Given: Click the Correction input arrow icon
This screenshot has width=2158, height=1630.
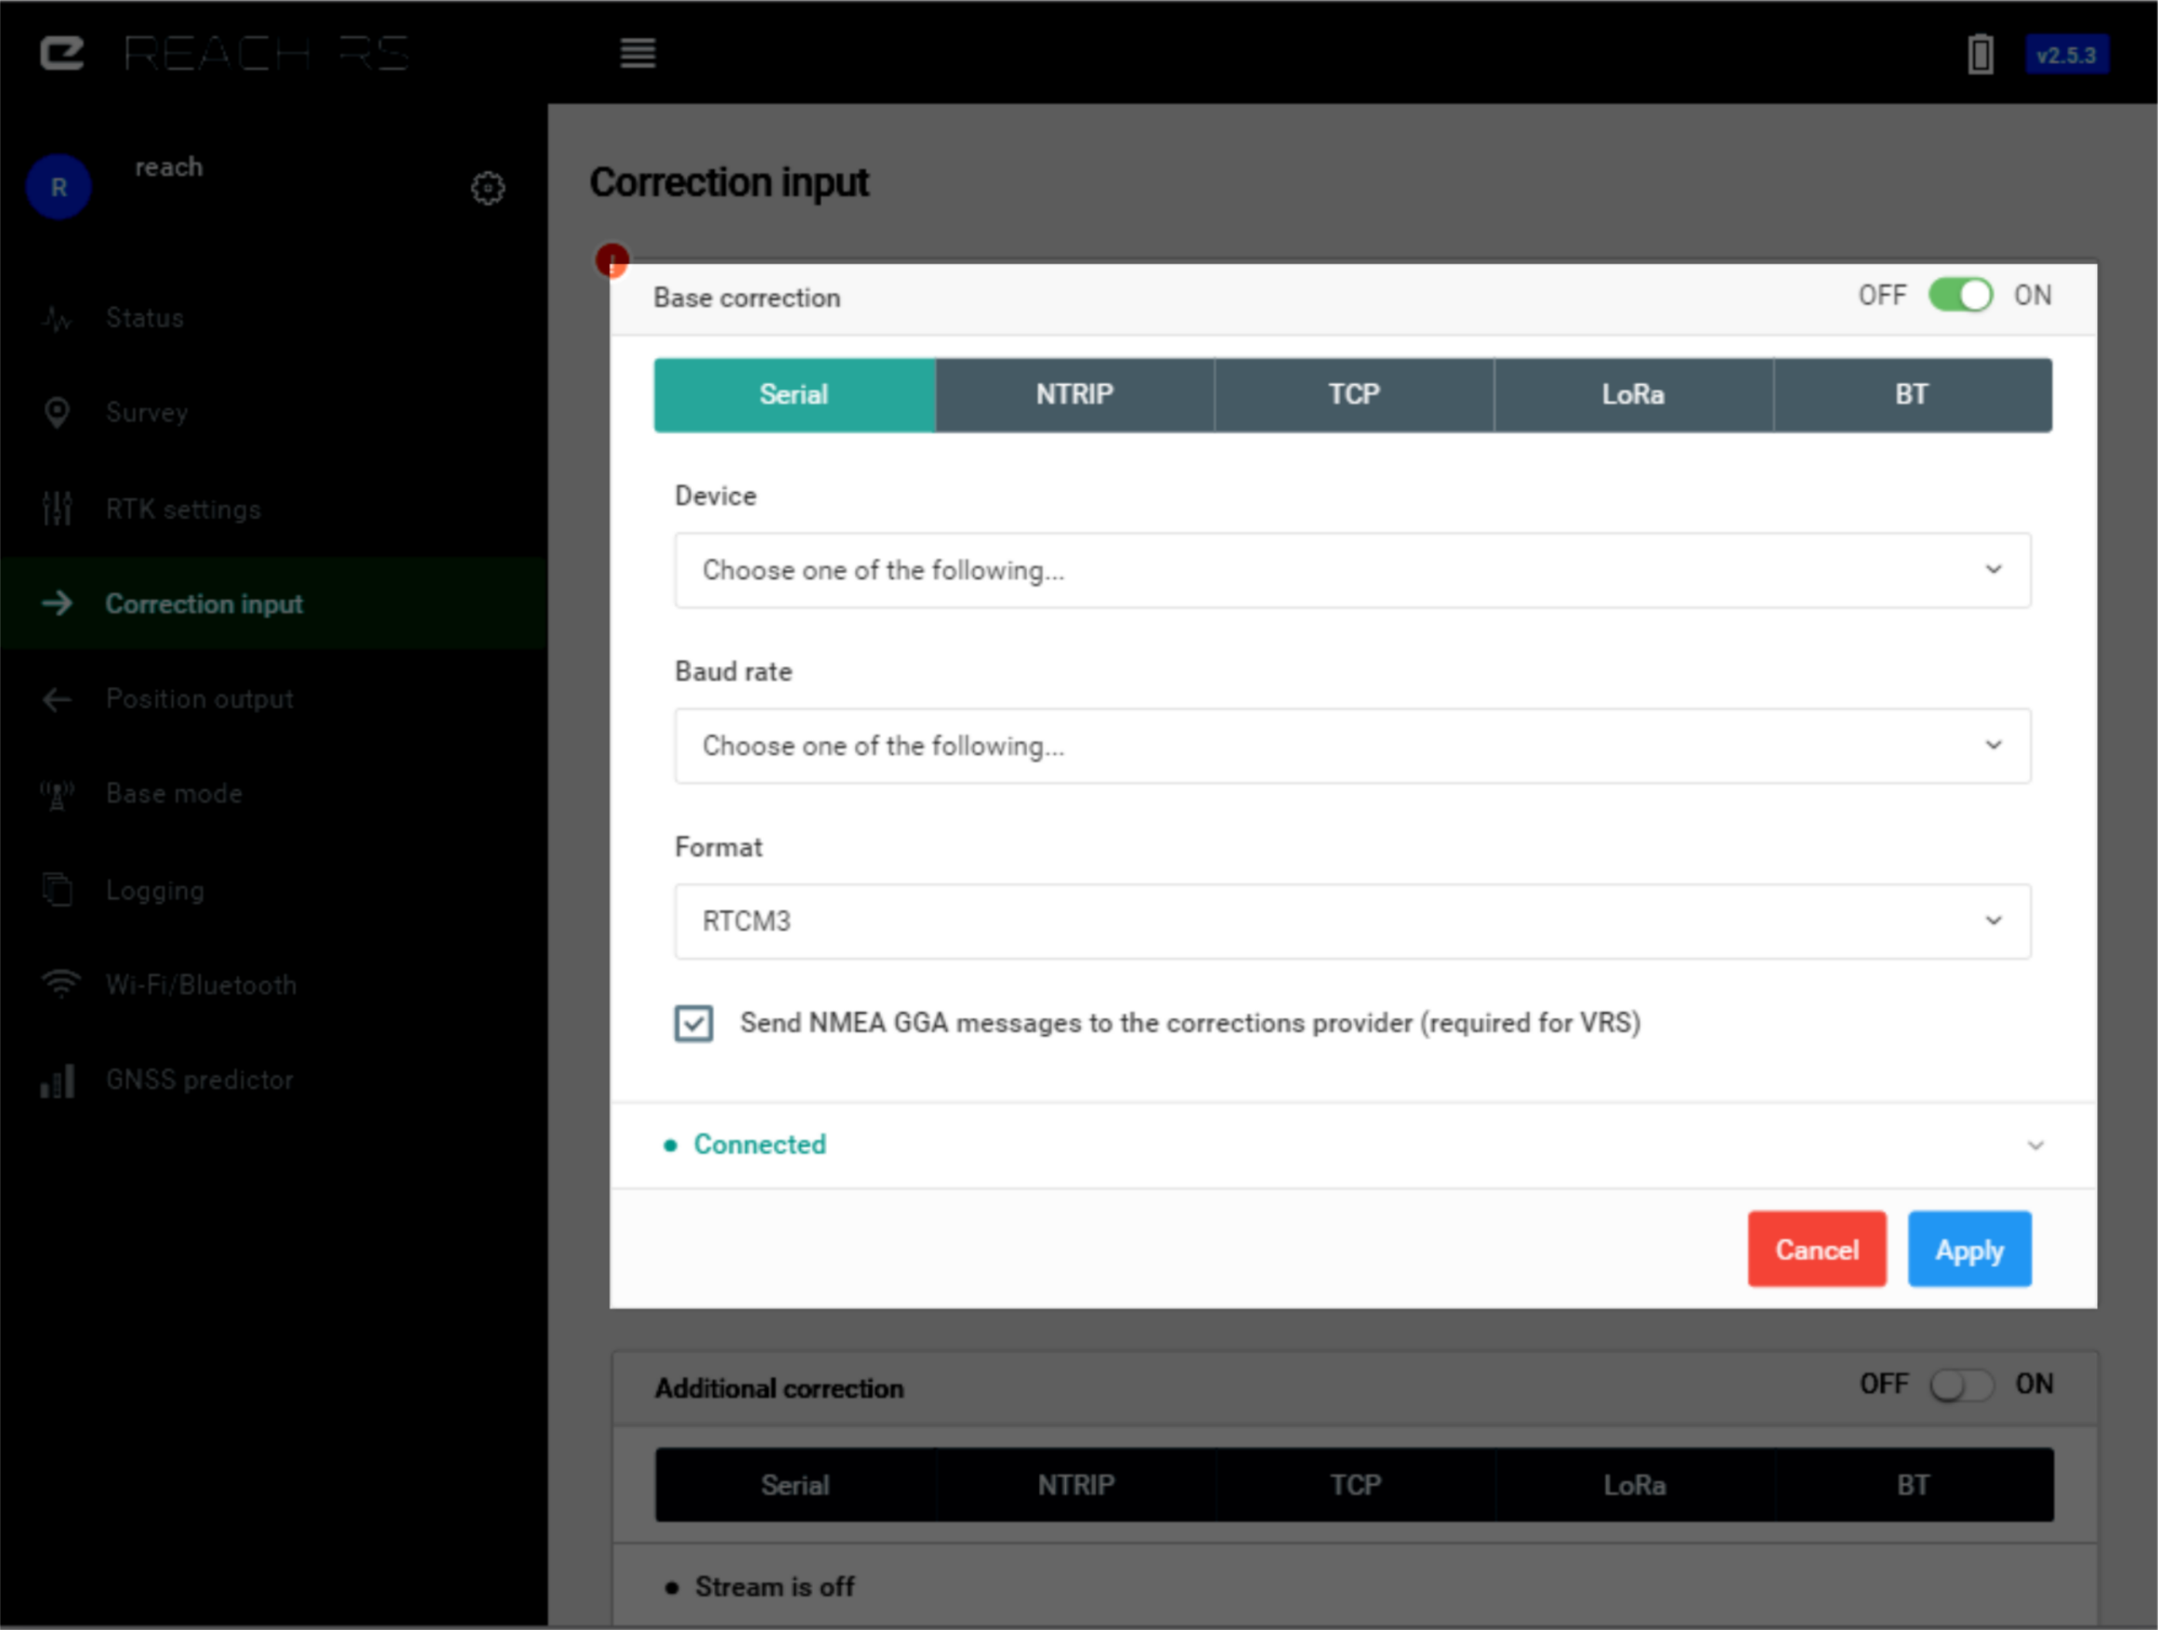Looking at the screenshot, I should 57,603.
